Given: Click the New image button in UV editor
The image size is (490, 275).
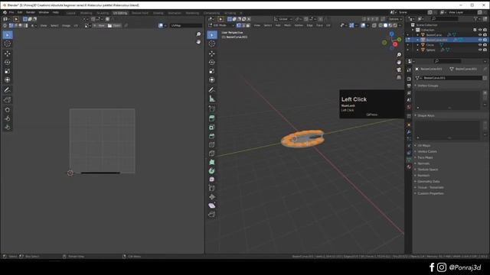Looking at the screenshot, I should point(99,25).
